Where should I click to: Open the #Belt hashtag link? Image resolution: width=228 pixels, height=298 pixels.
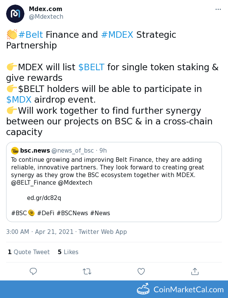coord(31,35)
